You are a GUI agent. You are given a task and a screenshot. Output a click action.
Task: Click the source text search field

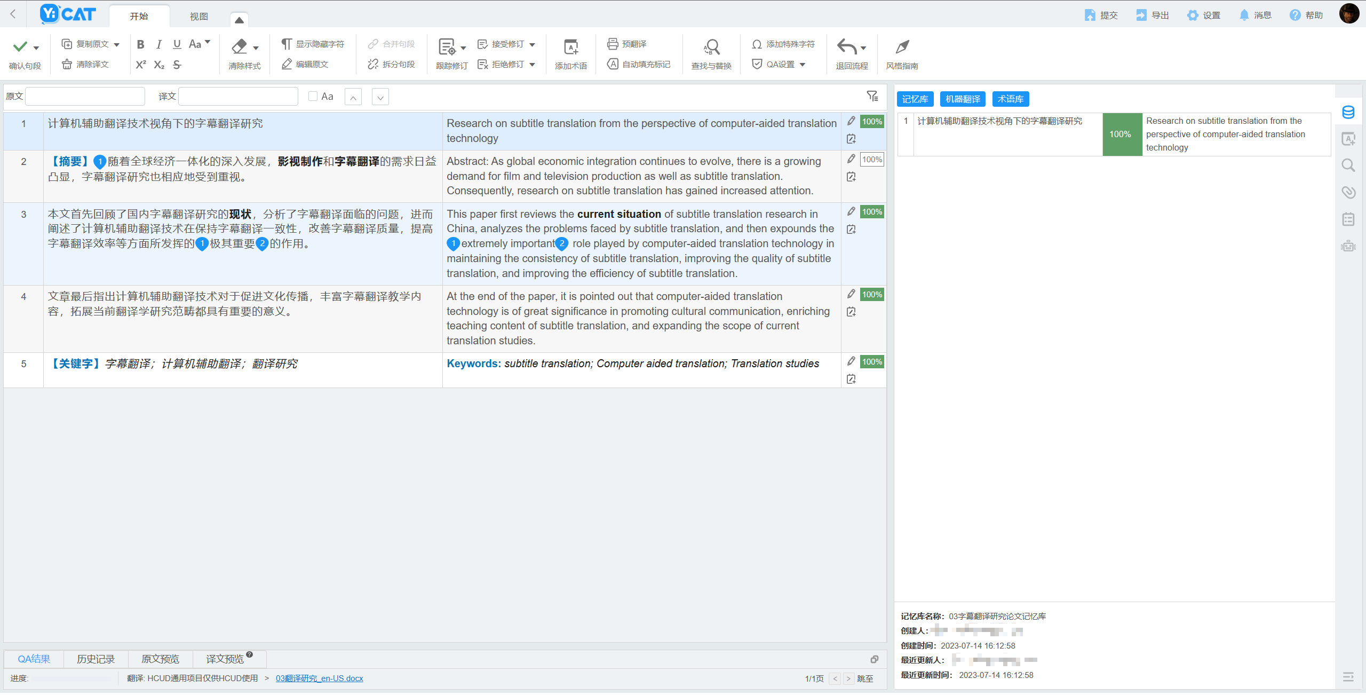coord(85,96)
